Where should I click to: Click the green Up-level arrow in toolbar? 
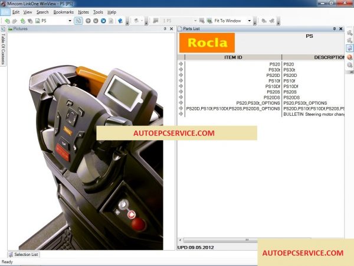(x=22, y=21)
